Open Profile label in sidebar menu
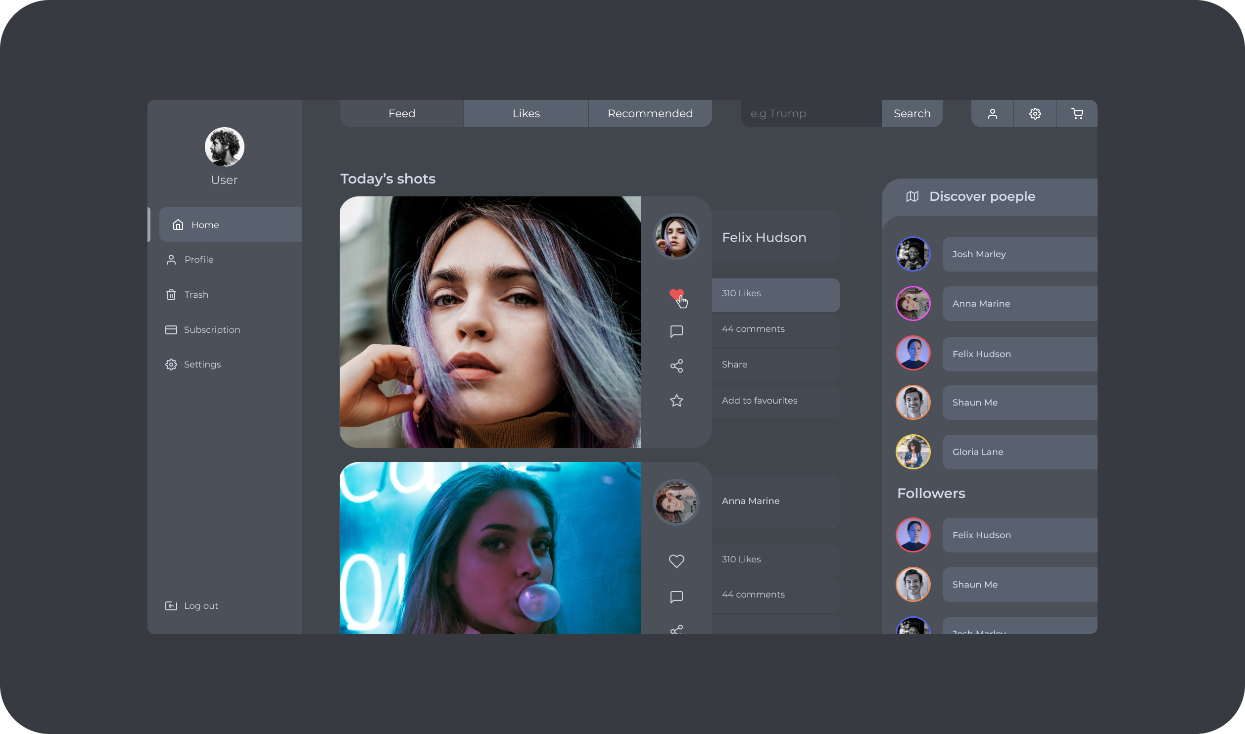This screenshot has width=1245, height=734. pos(199,260)
